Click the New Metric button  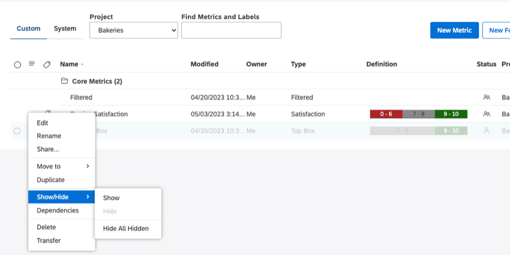tap(454, 30)
